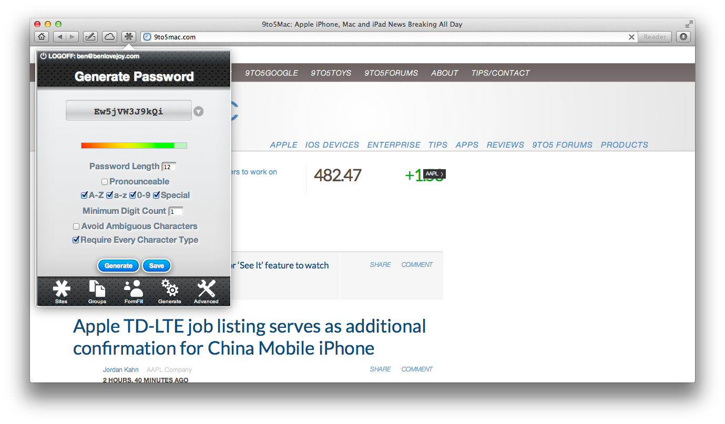Check Avoid Ambiguous Characters

point(76,226)
